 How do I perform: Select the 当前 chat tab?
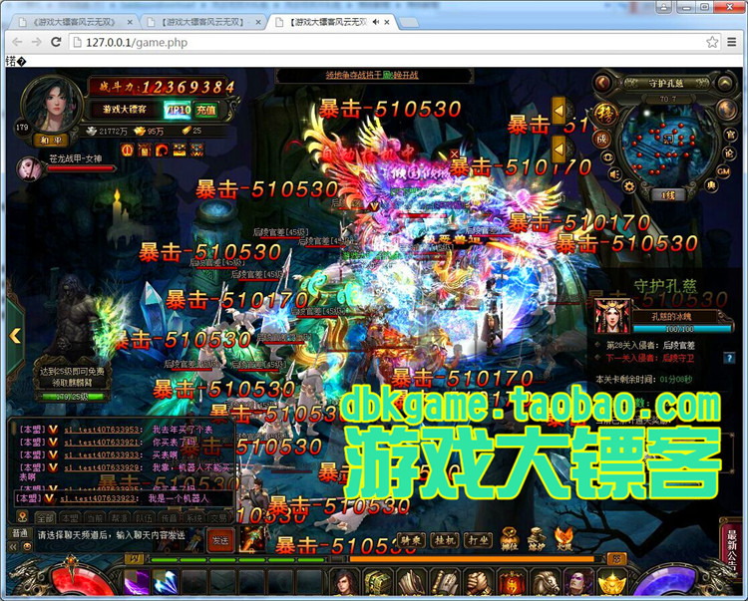coord(95,517)
